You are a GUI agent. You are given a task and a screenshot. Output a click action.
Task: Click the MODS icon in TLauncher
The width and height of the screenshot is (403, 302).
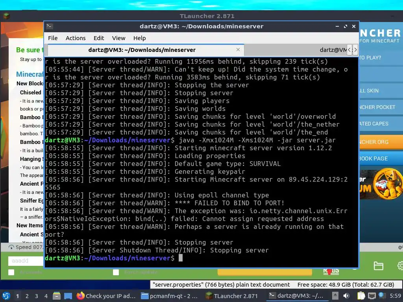[331, 271]
